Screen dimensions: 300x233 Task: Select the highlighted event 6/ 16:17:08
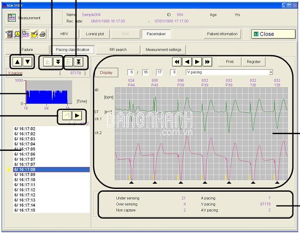point(51,169)
